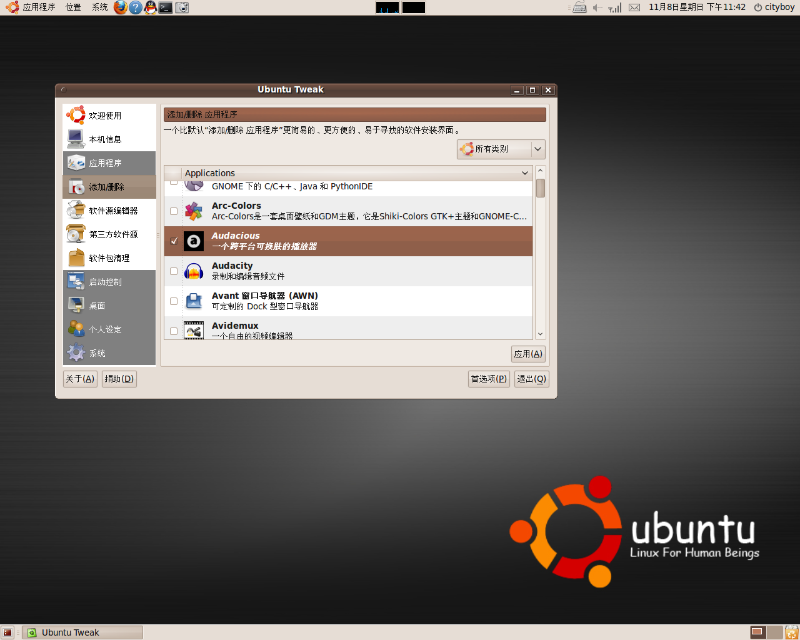Launch the QQ penguin icon in panel

(x=151, y=7)
